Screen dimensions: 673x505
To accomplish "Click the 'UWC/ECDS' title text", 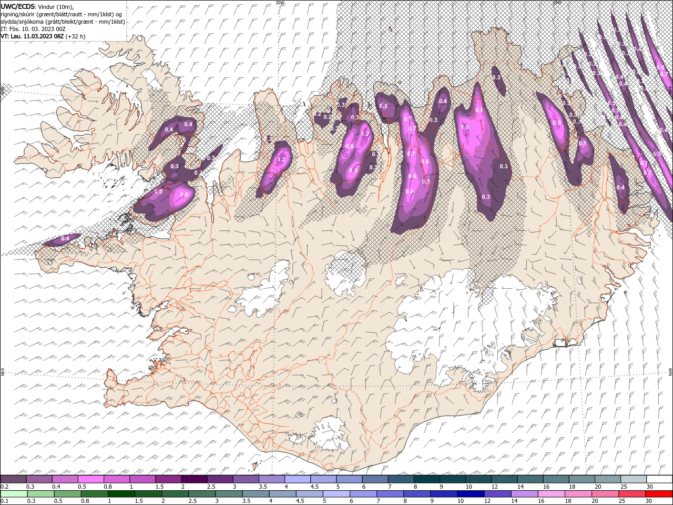I will pos(18,6).
